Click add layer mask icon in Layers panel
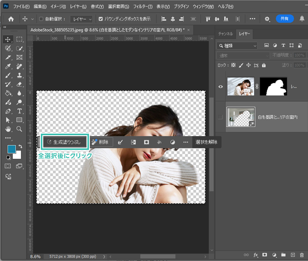This screenshot has width=308, height=261. coord(265,255)
